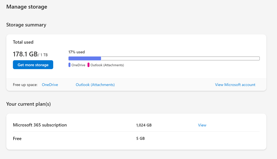
Task: Click the Storage summary heading
Action: point(26,25)
